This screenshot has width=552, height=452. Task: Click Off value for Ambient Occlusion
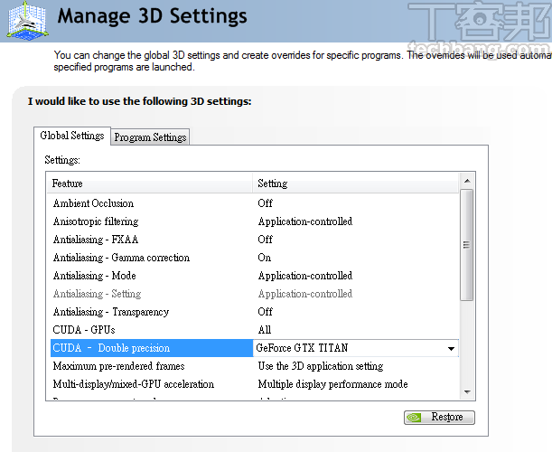click(x=265, y=203)
